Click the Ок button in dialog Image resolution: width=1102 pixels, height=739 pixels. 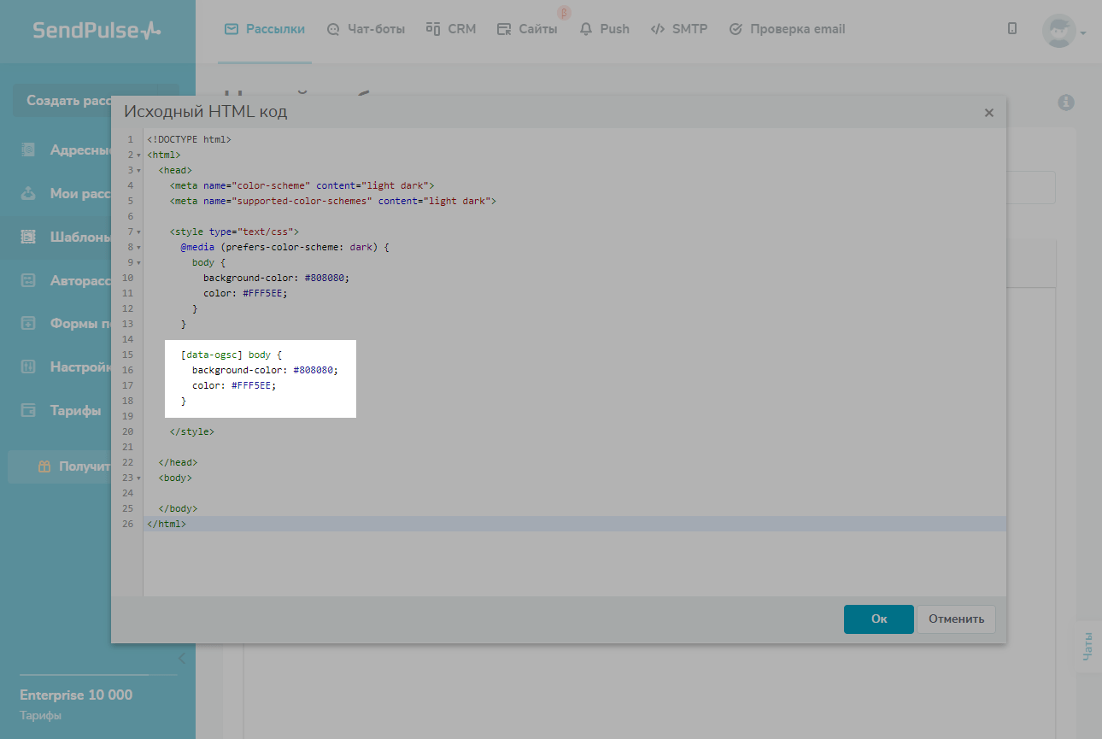pos(878,619)
